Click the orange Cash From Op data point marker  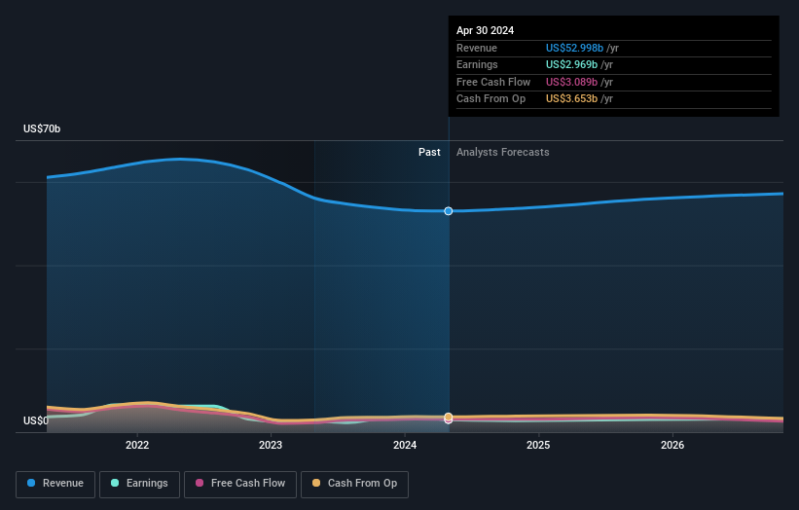coord(449,417)
